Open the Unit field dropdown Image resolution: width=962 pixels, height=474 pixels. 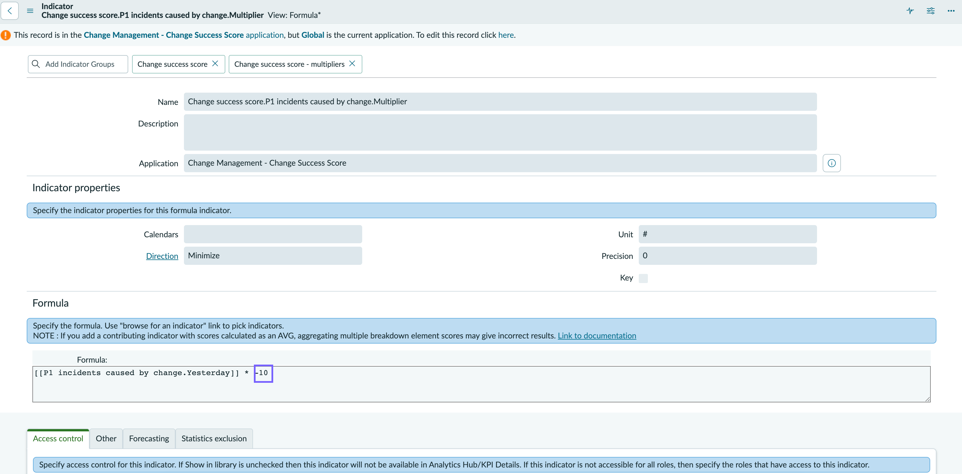click(727, 234)
